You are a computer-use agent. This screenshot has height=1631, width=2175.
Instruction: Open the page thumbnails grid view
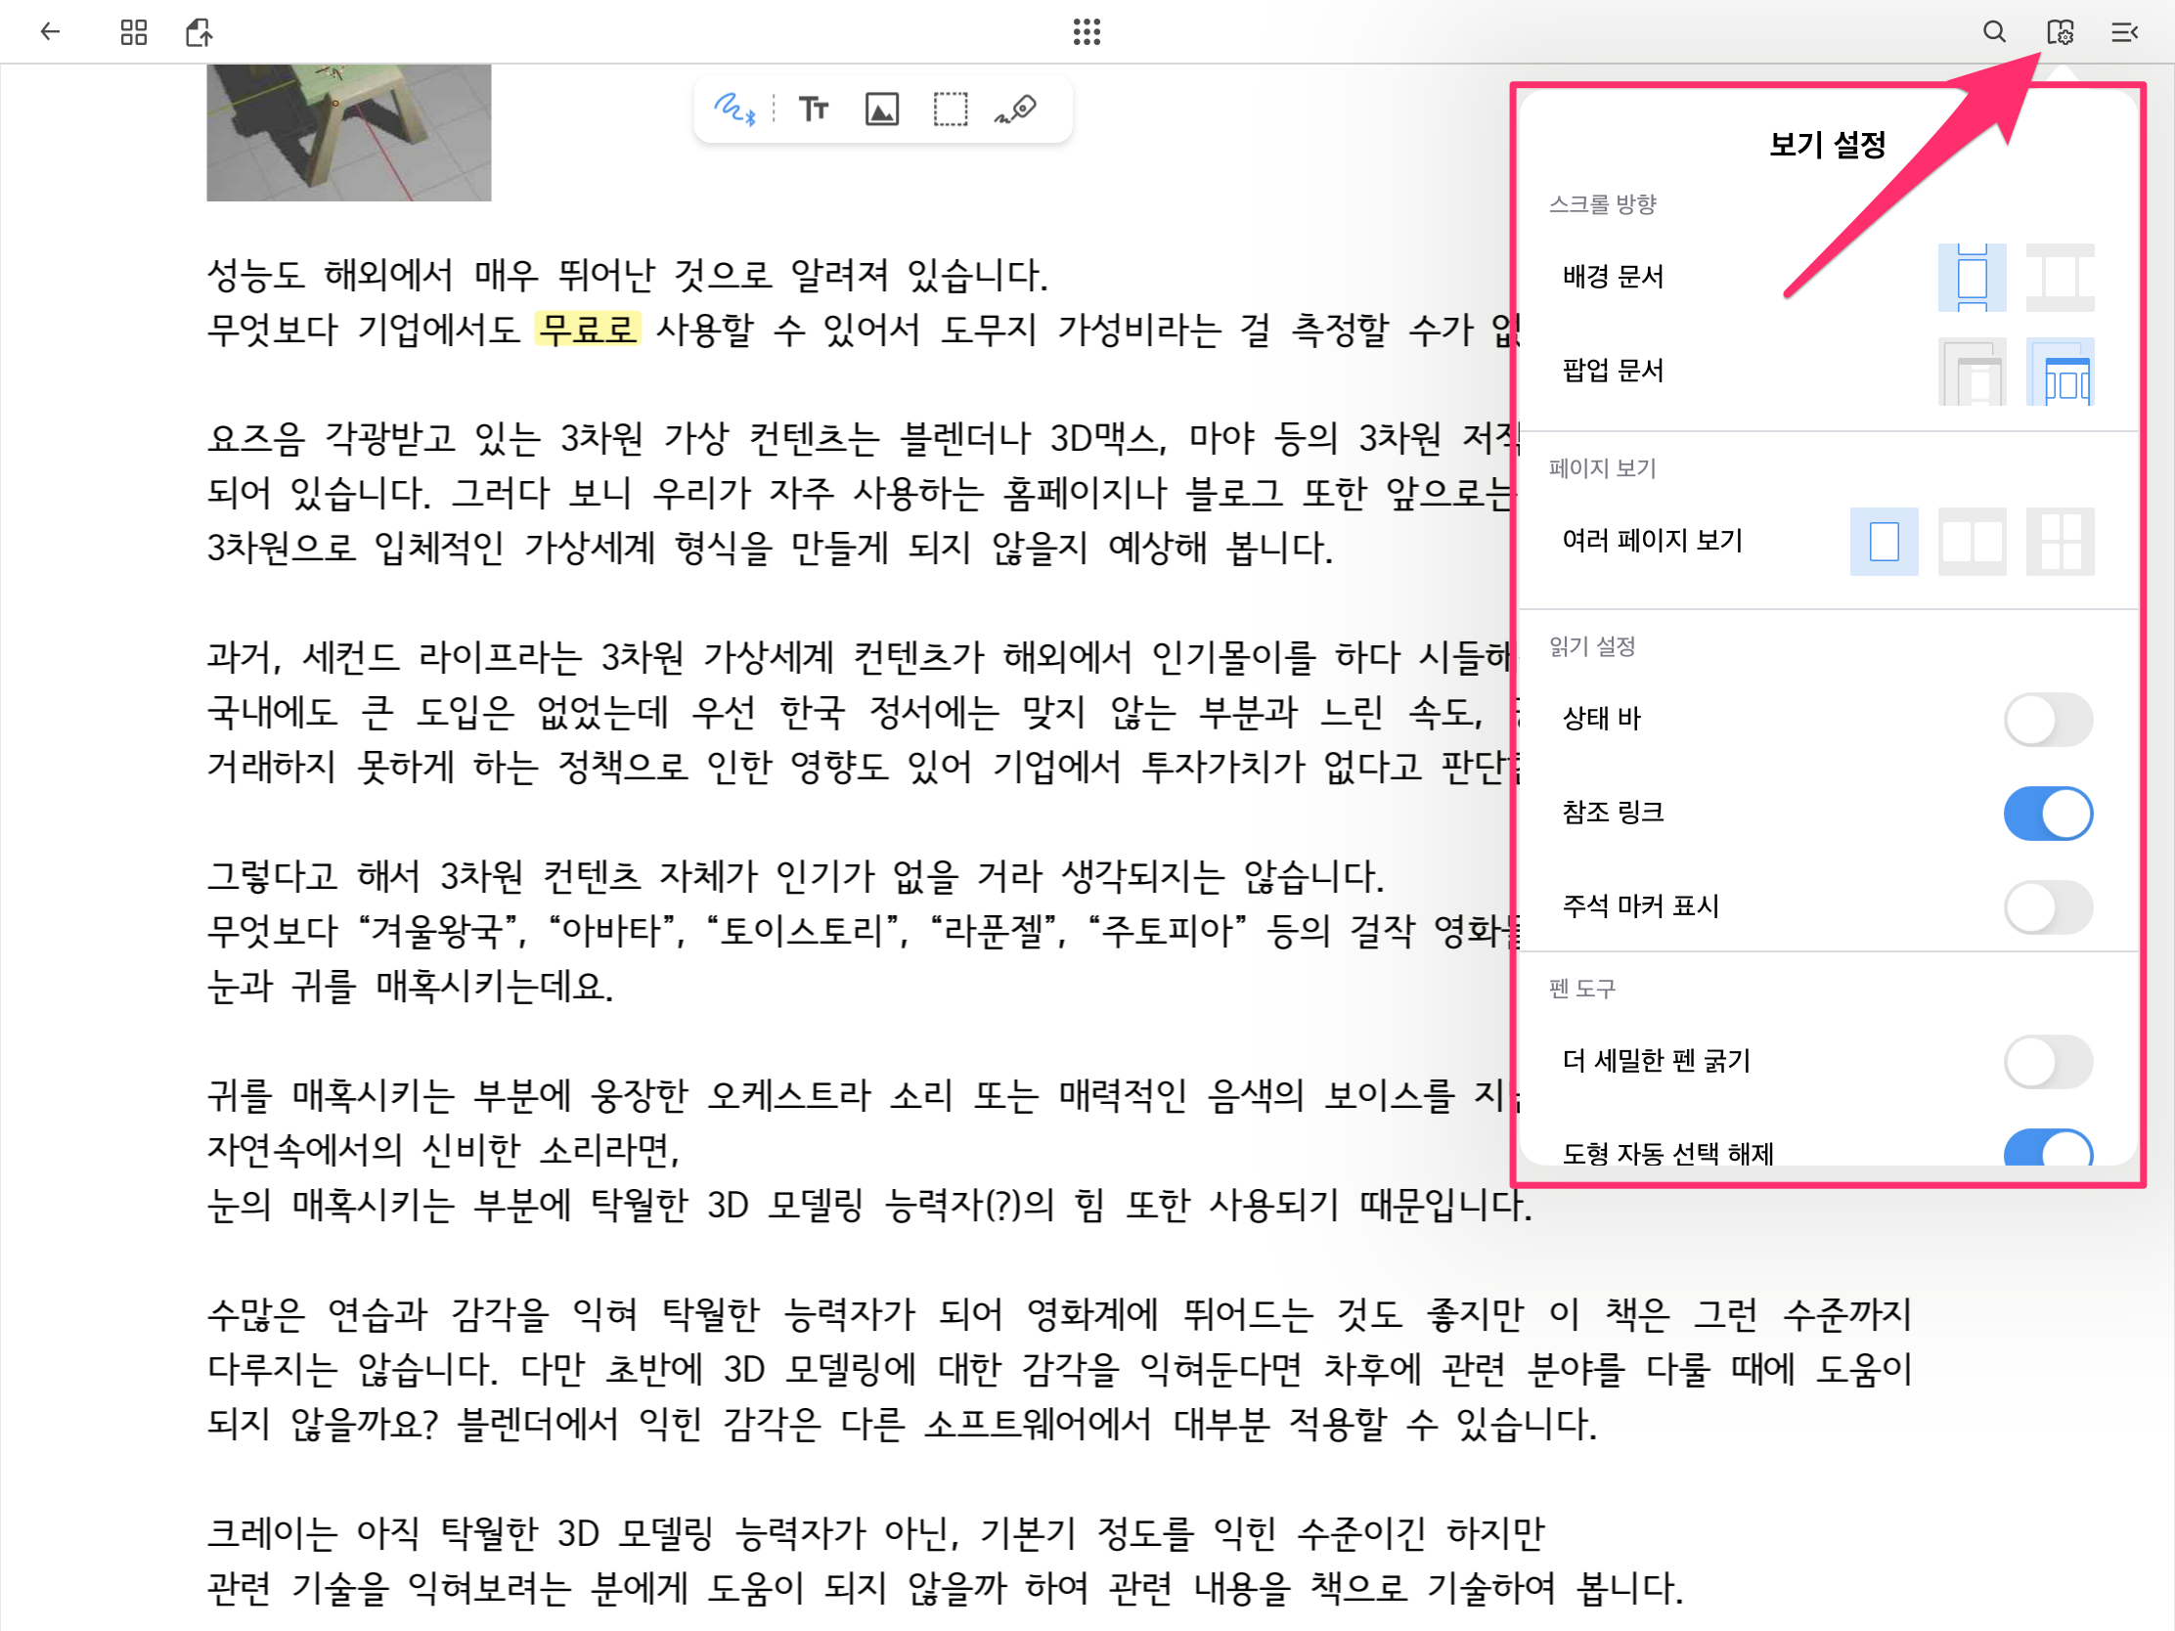[x=134, y=32]
